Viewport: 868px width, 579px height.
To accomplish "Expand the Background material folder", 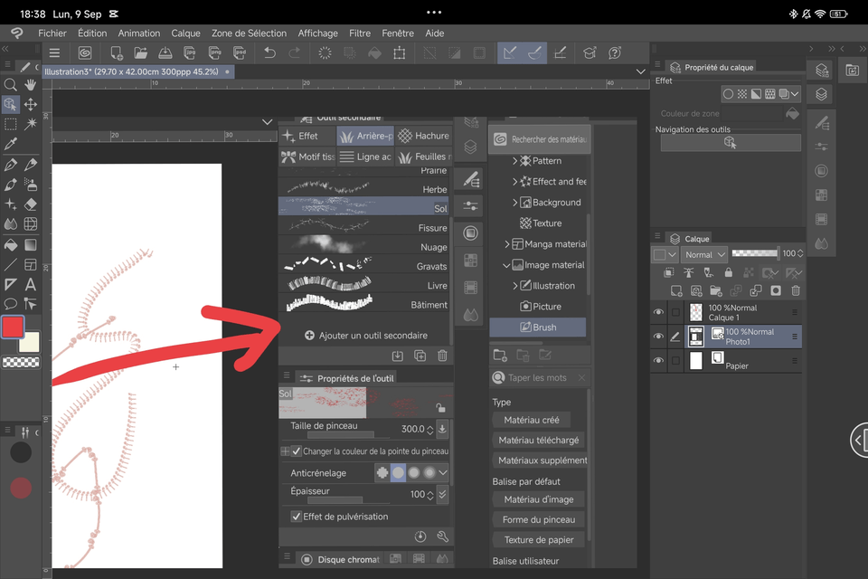I will pyautogui.click(x=514, y=203).
